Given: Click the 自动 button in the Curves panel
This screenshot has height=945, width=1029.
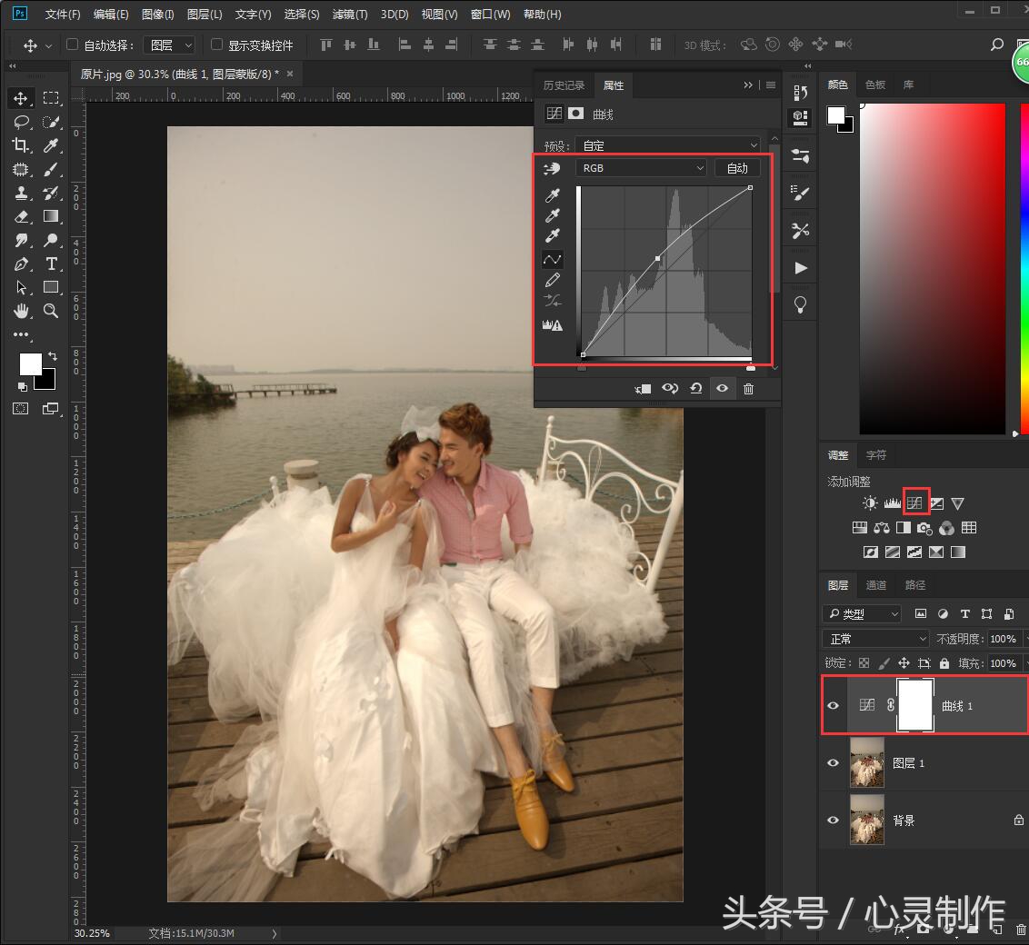Looking at the screenshot, I should click(x=737, y=167).
